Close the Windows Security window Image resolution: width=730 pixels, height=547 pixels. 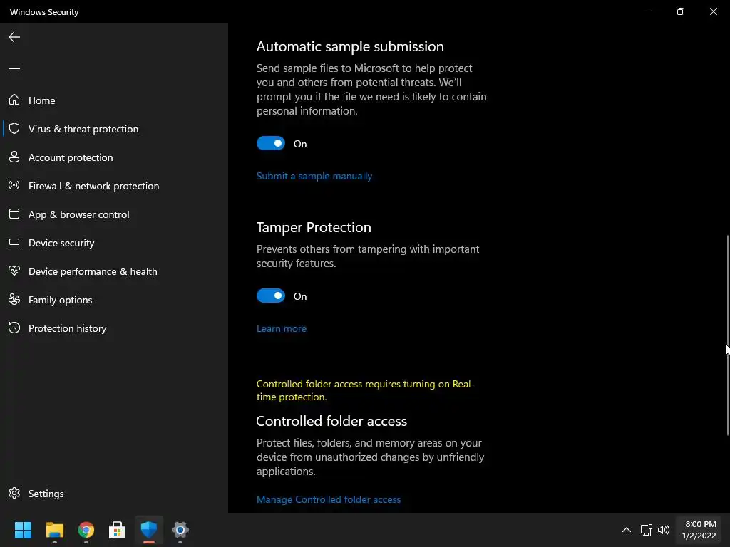pyautogui.click(x=713, y=11)
